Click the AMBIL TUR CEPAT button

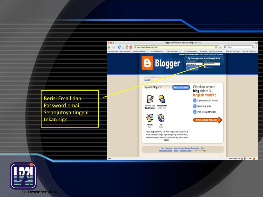tap(181, 87)
